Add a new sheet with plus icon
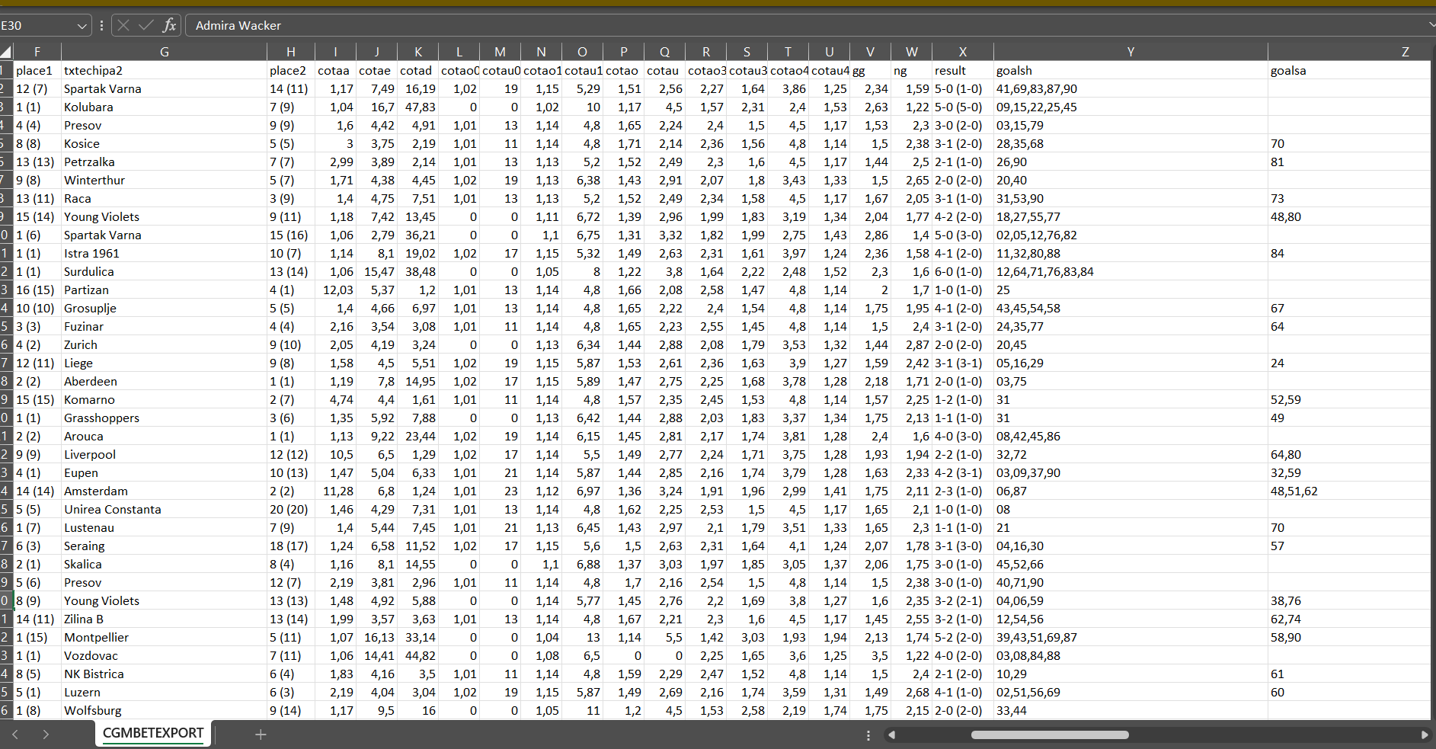1436x749 pixels. click(x=261, y=735)
